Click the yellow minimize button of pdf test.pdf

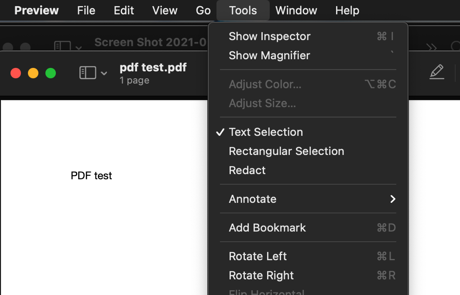pyautogui.click(x=33, y=73)
